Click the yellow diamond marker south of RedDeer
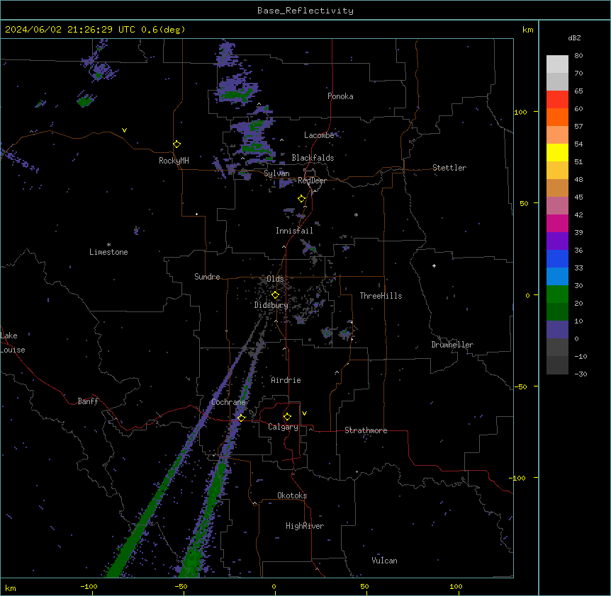611x596 pixels. pos(301,199)
